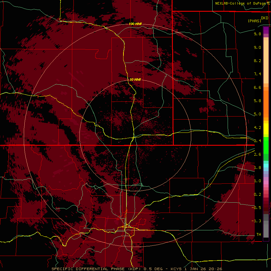Click the 5.0 value on the color scale
Viewport: 271px width, 271px height.
tap(257, 114)
